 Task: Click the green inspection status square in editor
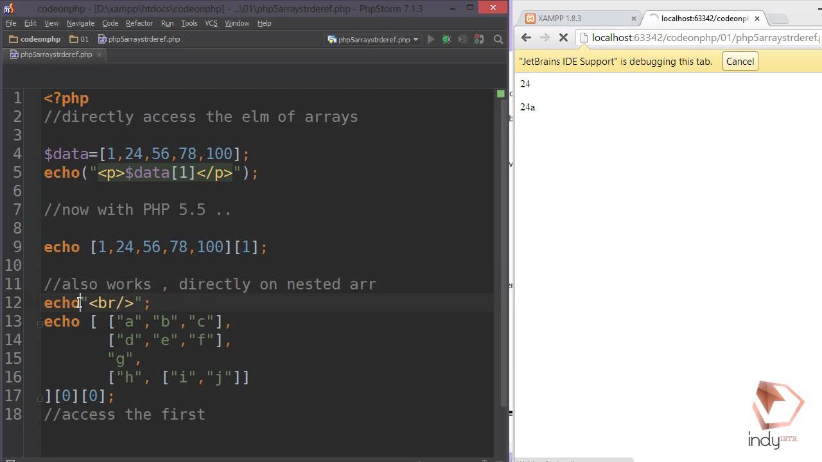click(x=500, y=94)
